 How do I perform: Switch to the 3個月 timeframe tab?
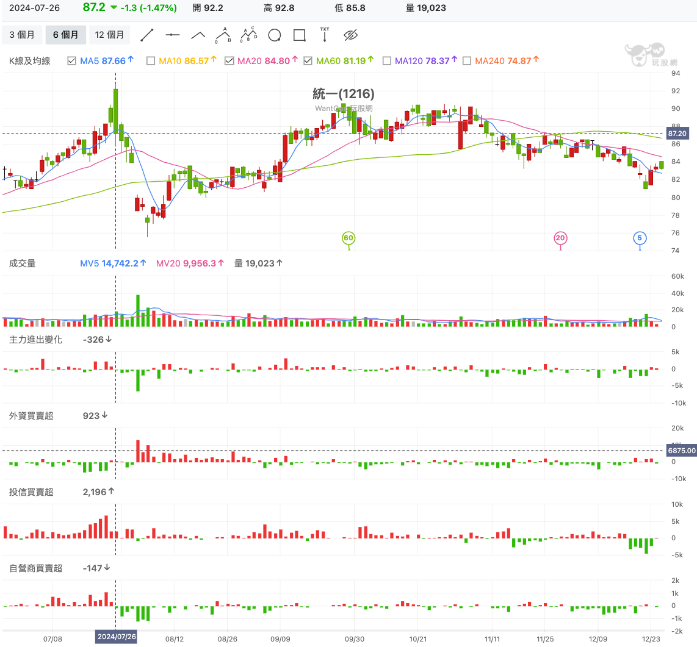pyautogui.click(x=22, y=35)
